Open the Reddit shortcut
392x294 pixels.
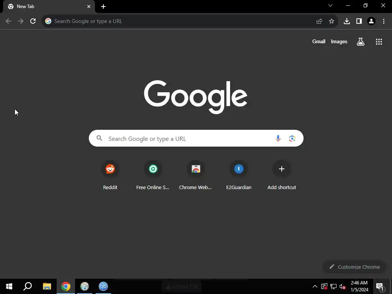coord(110,175)
